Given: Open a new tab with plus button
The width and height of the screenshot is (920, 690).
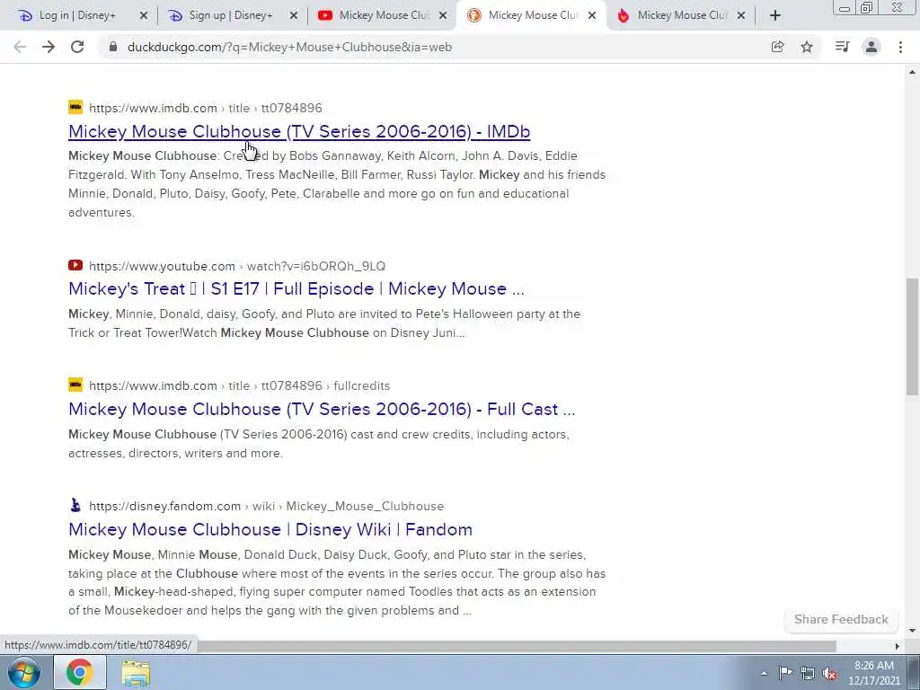Looking at the screenshot, I should tap(775, 16).
